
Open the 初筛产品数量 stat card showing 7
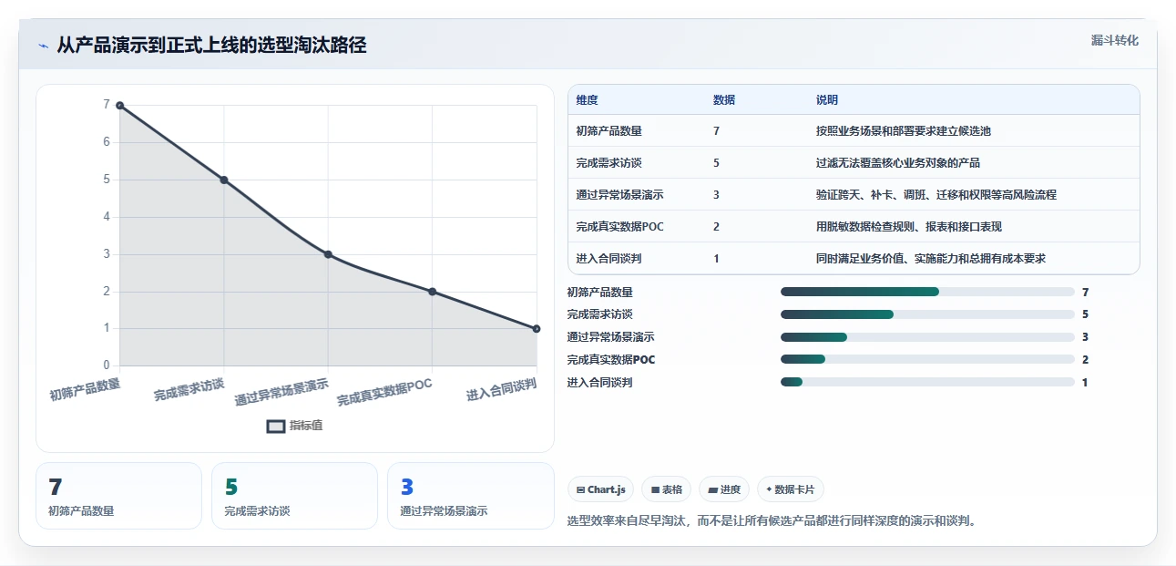pyautogui.click(x=118, y=496)
